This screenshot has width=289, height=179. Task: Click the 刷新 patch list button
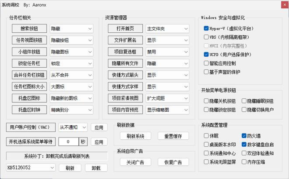pos(70,168)
